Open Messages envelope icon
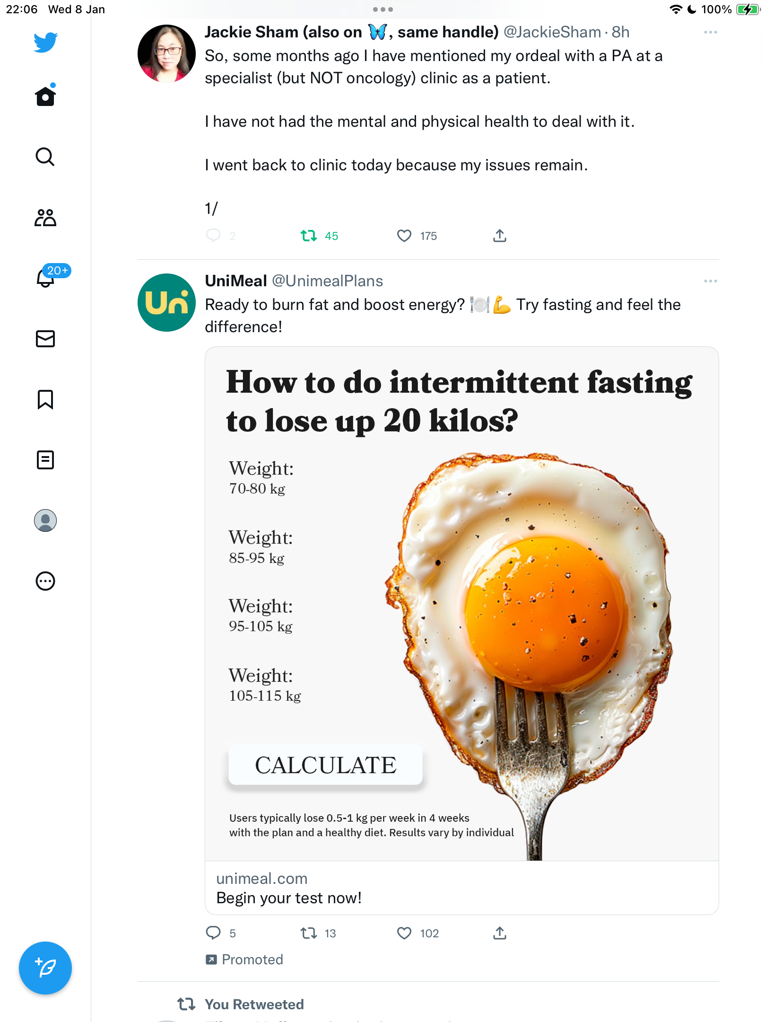 click(45, 339)
